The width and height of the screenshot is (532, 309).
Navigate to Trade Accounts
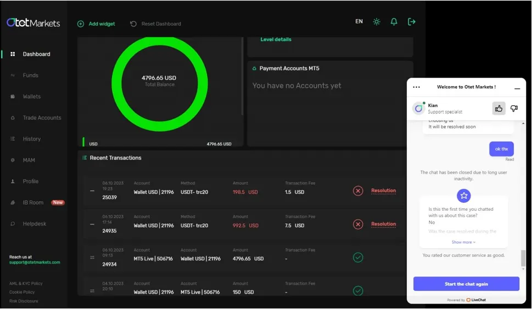pos(42,117)
